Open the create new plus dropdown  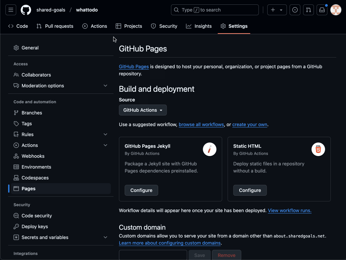tap(277, 10)
